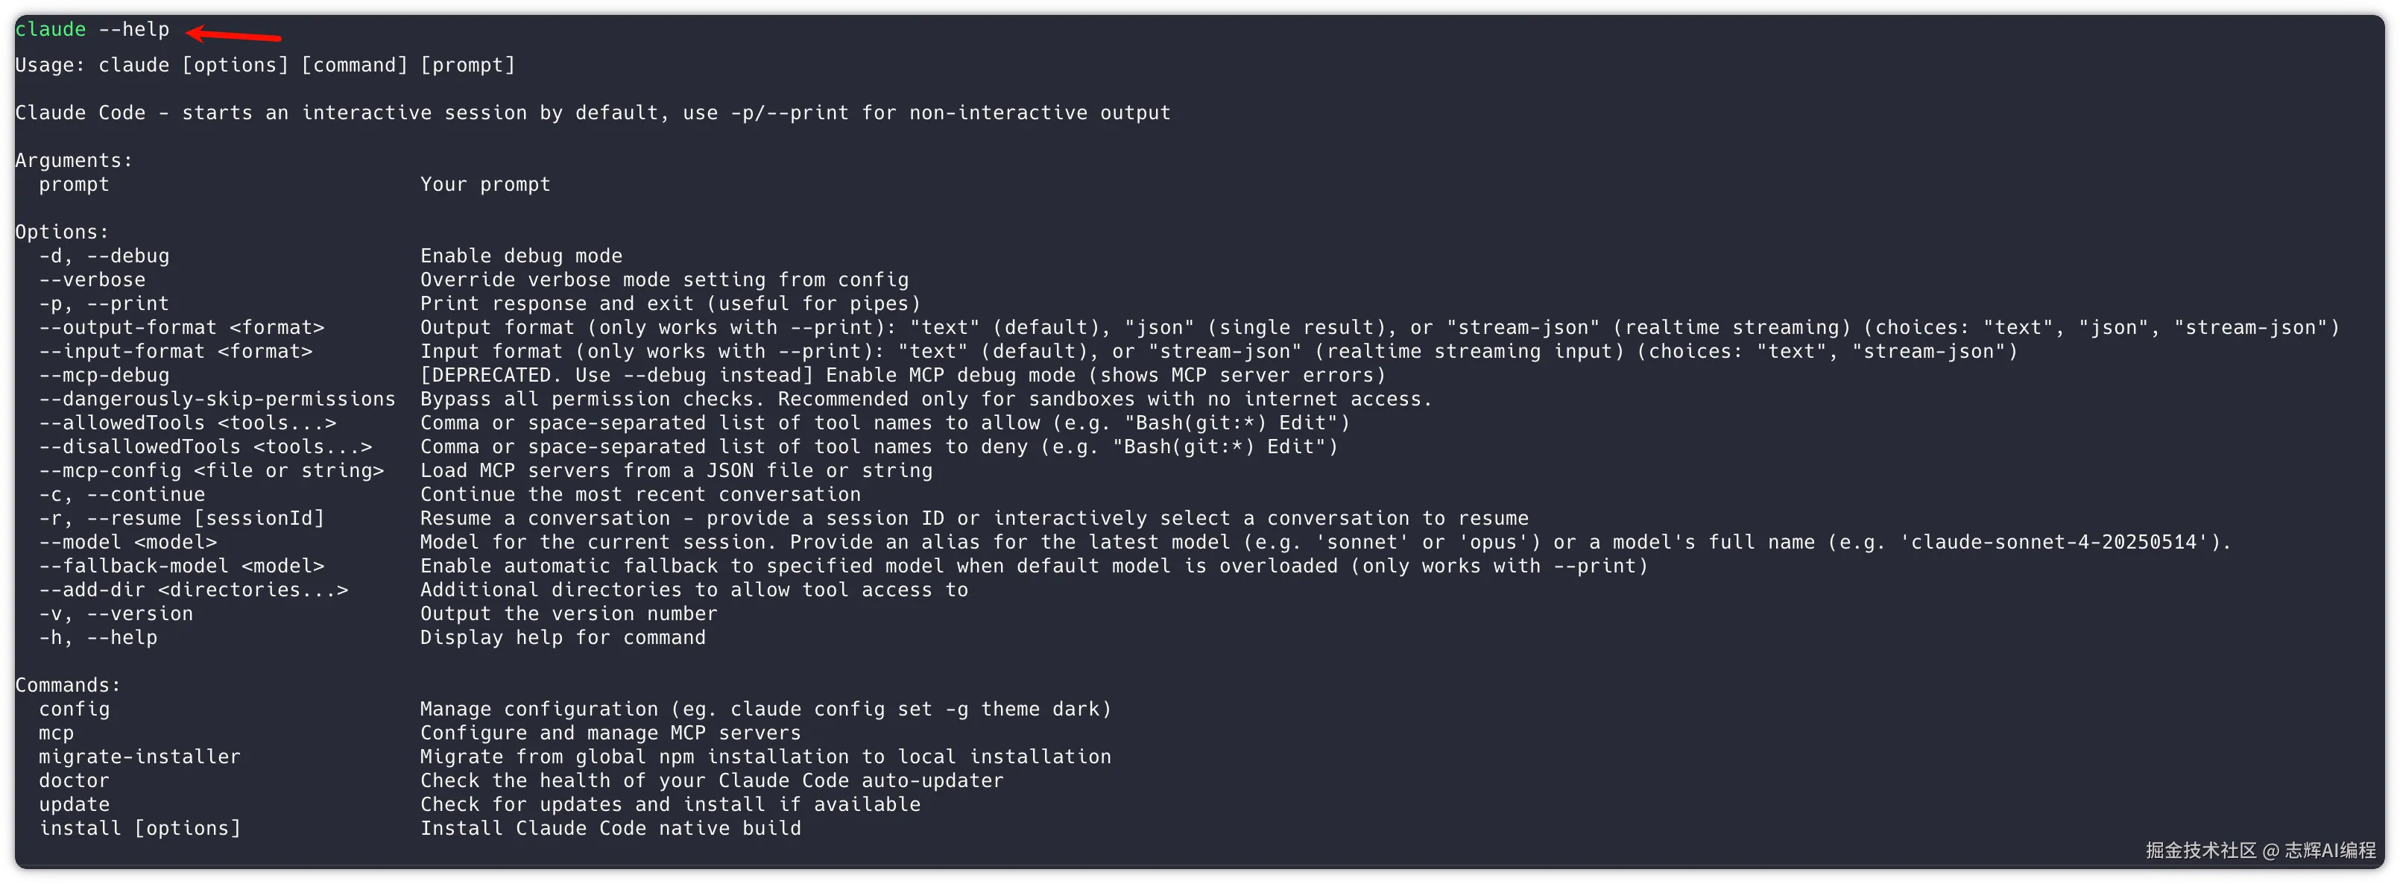Click the 'migrate-installer' command name
The width and height of the screenshot is (2400, 884).
(x=140, y=757)
